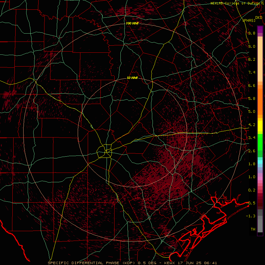This screenshot has height=265, width=265.
Task: Click the 8.2 value on color scale
Action: [x=252, y=59]
